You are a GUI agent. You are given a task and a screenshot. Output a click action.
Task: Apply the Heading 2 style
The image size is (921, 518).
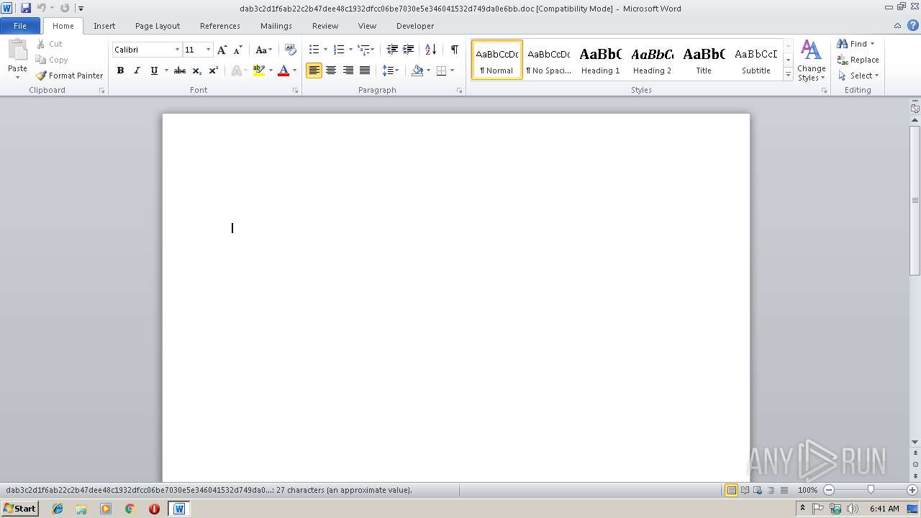coord(652,60)
